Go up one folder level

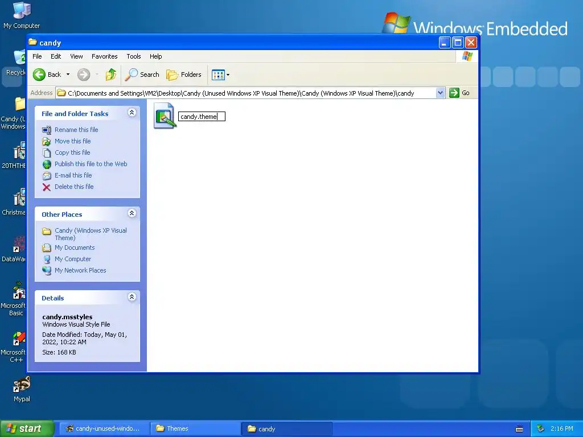[111, 75]
